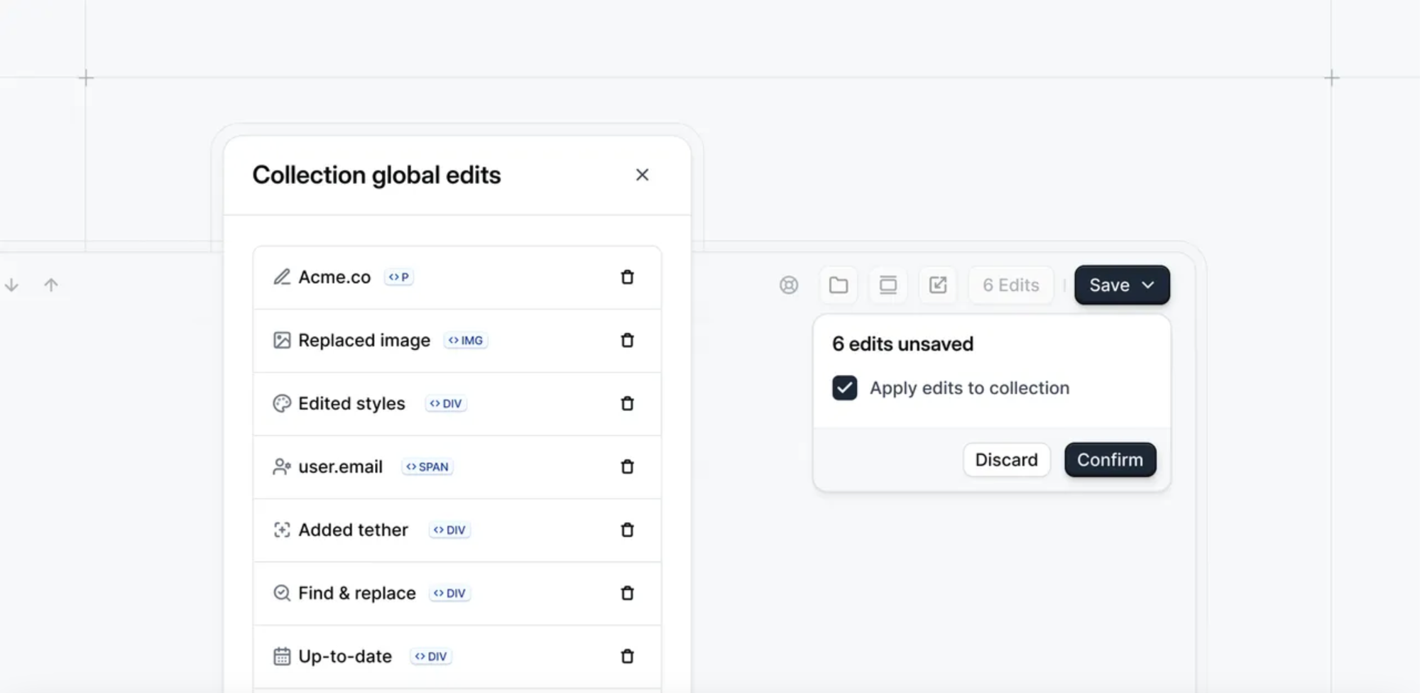Select the Acme.co edit label
Viewport: 1420px width, 693px height.
334,277
